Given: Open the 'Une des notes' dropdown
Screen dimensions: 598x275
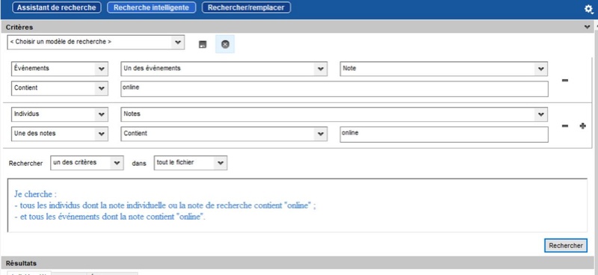Looking at the screenshot, I should tap(60, 134).
